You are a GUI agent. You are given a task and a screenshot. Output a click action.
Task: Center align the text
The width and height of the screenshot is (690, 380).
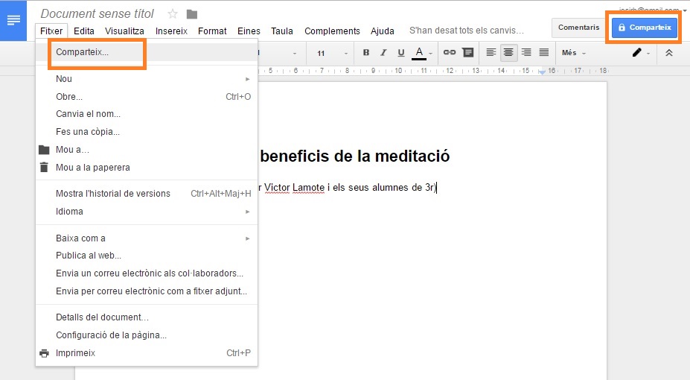coord(508,52)
